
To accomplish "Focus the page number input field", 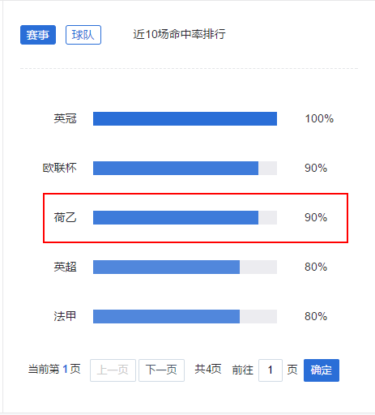I will (271, 370).
